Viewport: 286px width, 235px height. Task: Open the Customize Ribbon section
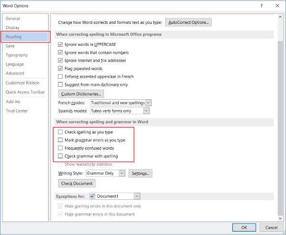[22, 83]
